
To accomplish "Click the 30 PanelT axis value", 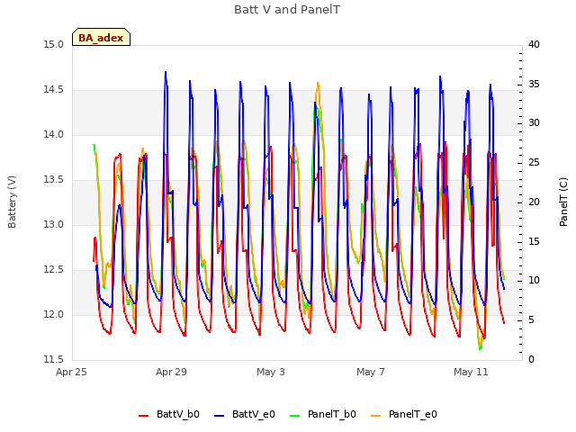I will coord(534,123).
